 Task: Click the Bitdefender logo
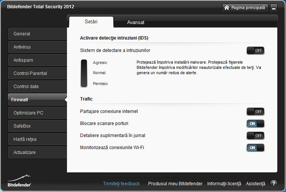coord(19,181)
